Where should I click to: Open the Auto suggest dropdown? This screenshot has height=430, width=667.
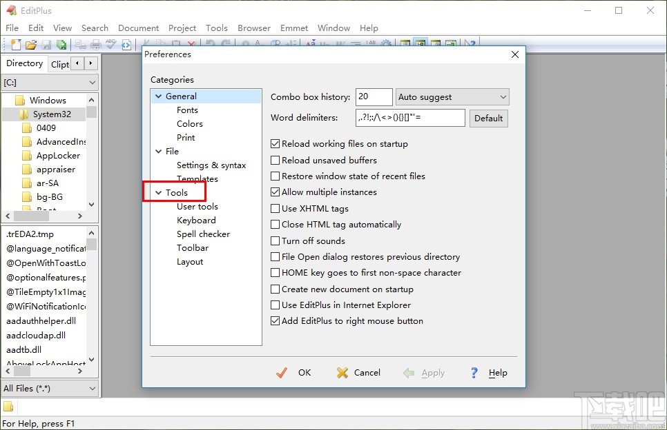(x=452, y=97)
